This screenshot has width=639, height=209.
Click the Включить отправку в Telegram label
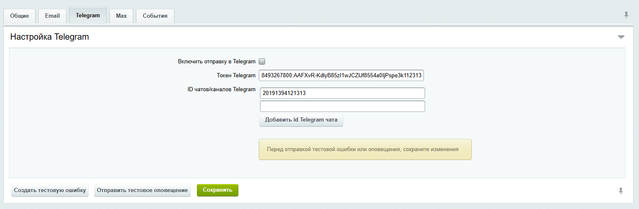click(x=217, y=62)
